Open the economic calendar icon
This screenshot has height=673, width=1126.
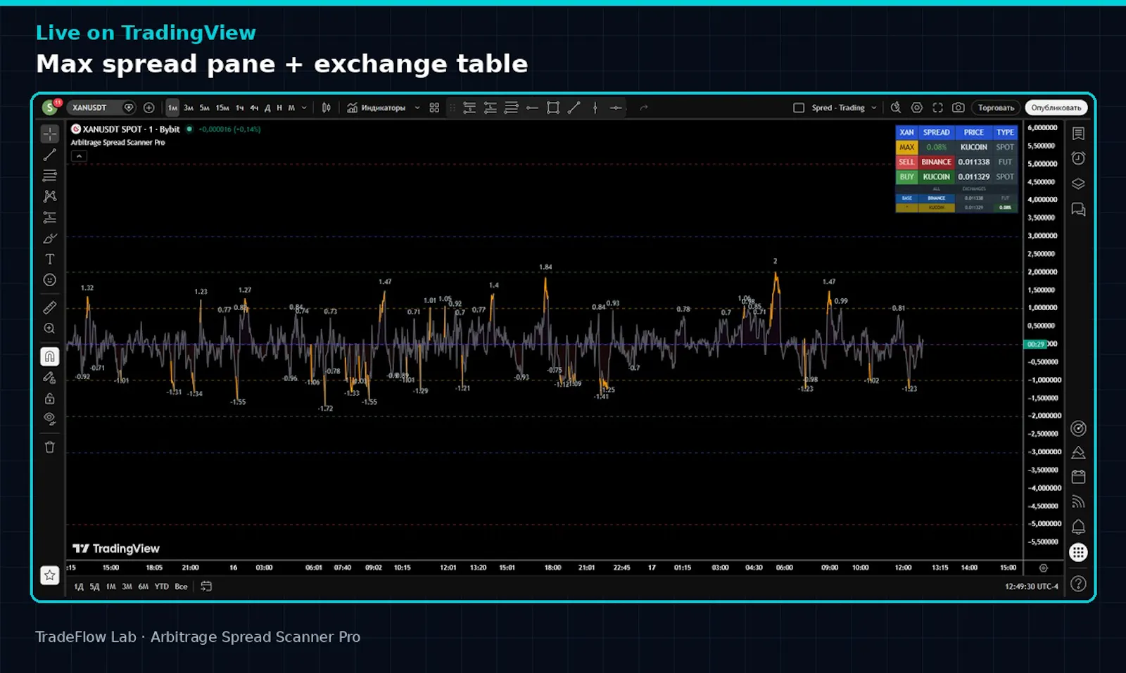click(x=1078, y=477)
